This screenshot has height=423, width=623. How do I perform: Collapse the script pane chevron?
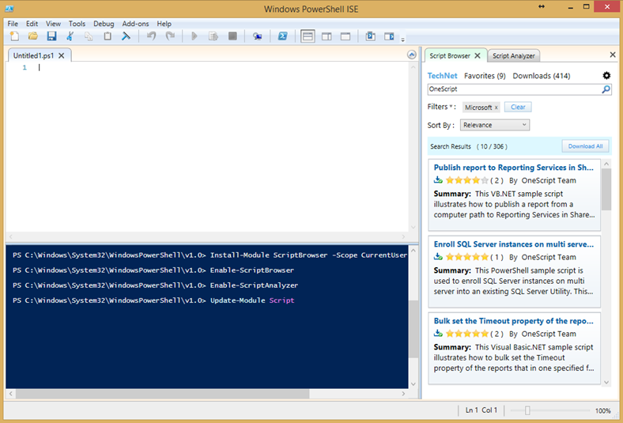412,55
